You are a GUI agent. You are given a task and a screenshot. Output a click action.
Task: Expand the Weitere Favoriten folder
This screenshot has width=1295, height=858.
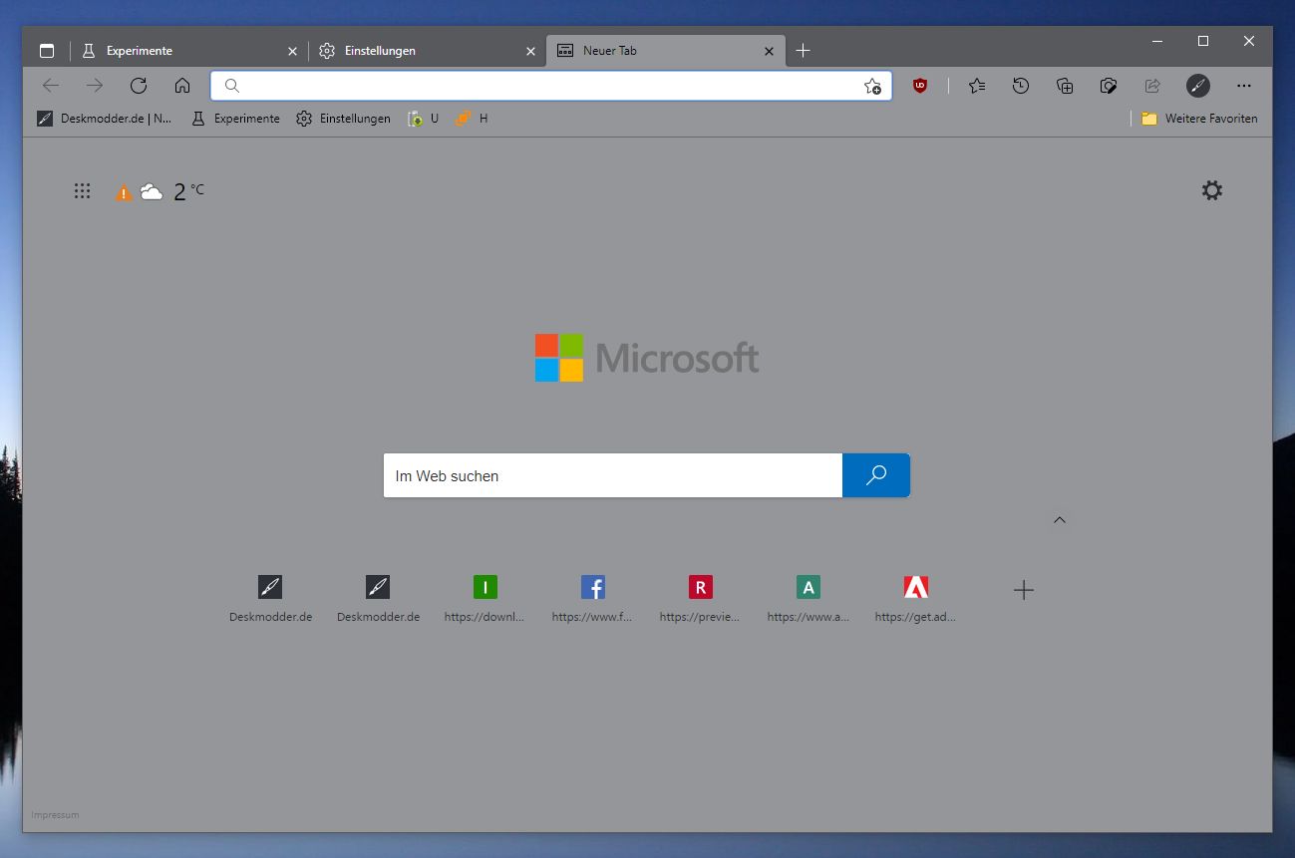[x=1199, y=119]
